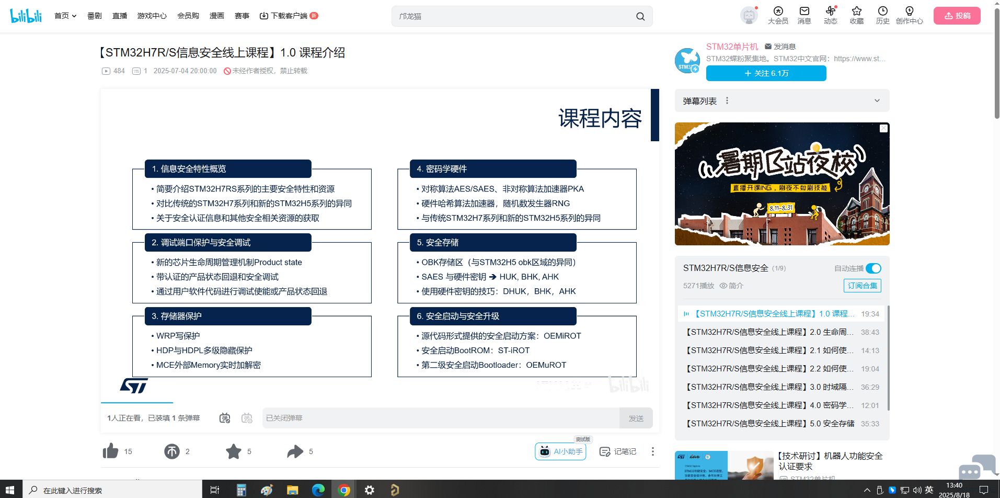Click the bilibili logo

coord(26,16)
